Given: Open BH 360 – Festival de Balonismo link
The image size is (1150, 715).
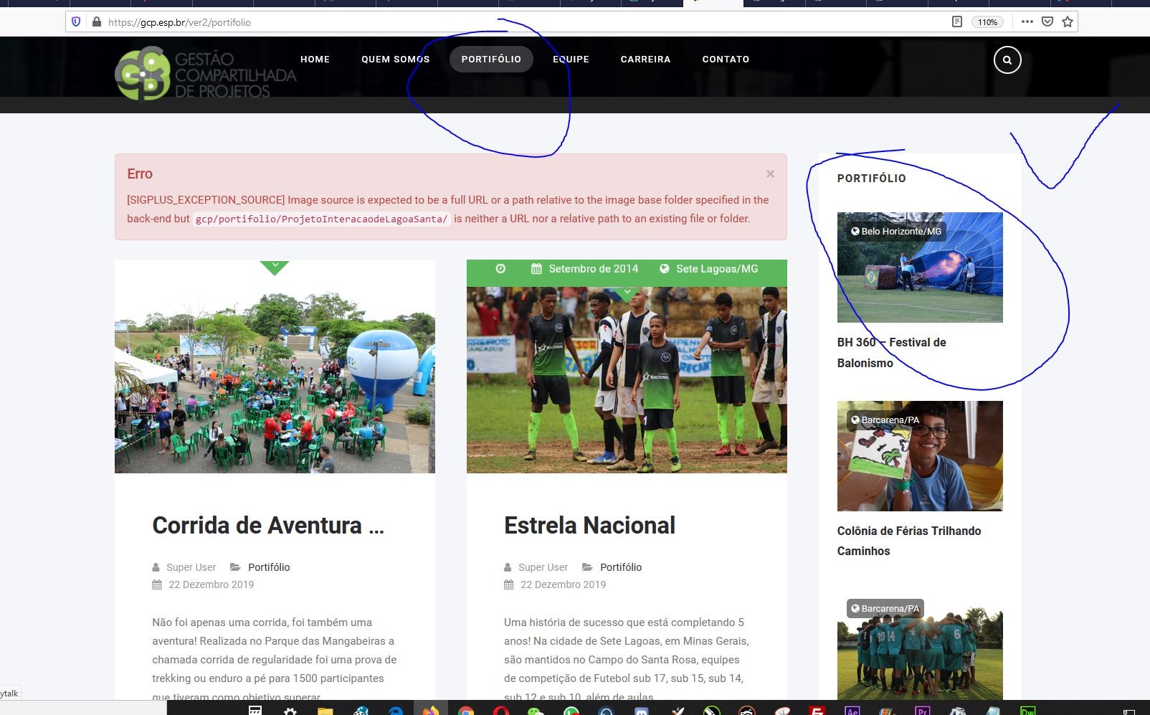Looking at the screenshot, I should 892,353.
